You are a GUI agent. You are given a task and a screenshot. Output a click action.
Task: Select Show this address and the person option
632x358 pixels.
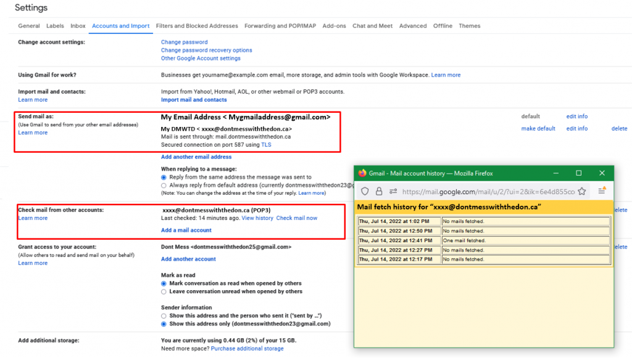(164, 315)
